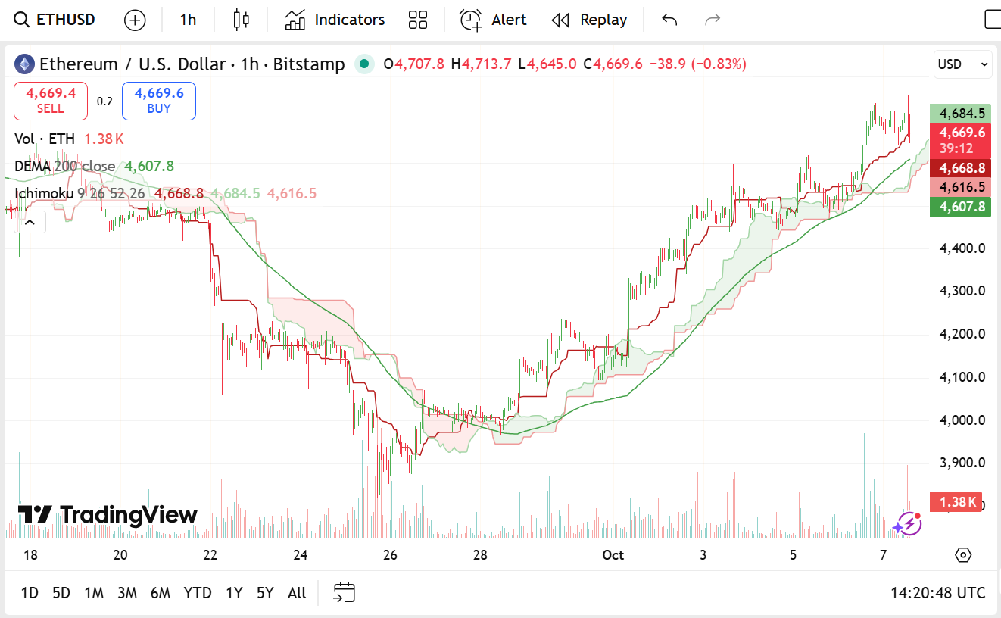Image resolution: width=1001 pixels, height=618 pixels.
Task: Open chart settings gear icon
Action: click(963, 555)
